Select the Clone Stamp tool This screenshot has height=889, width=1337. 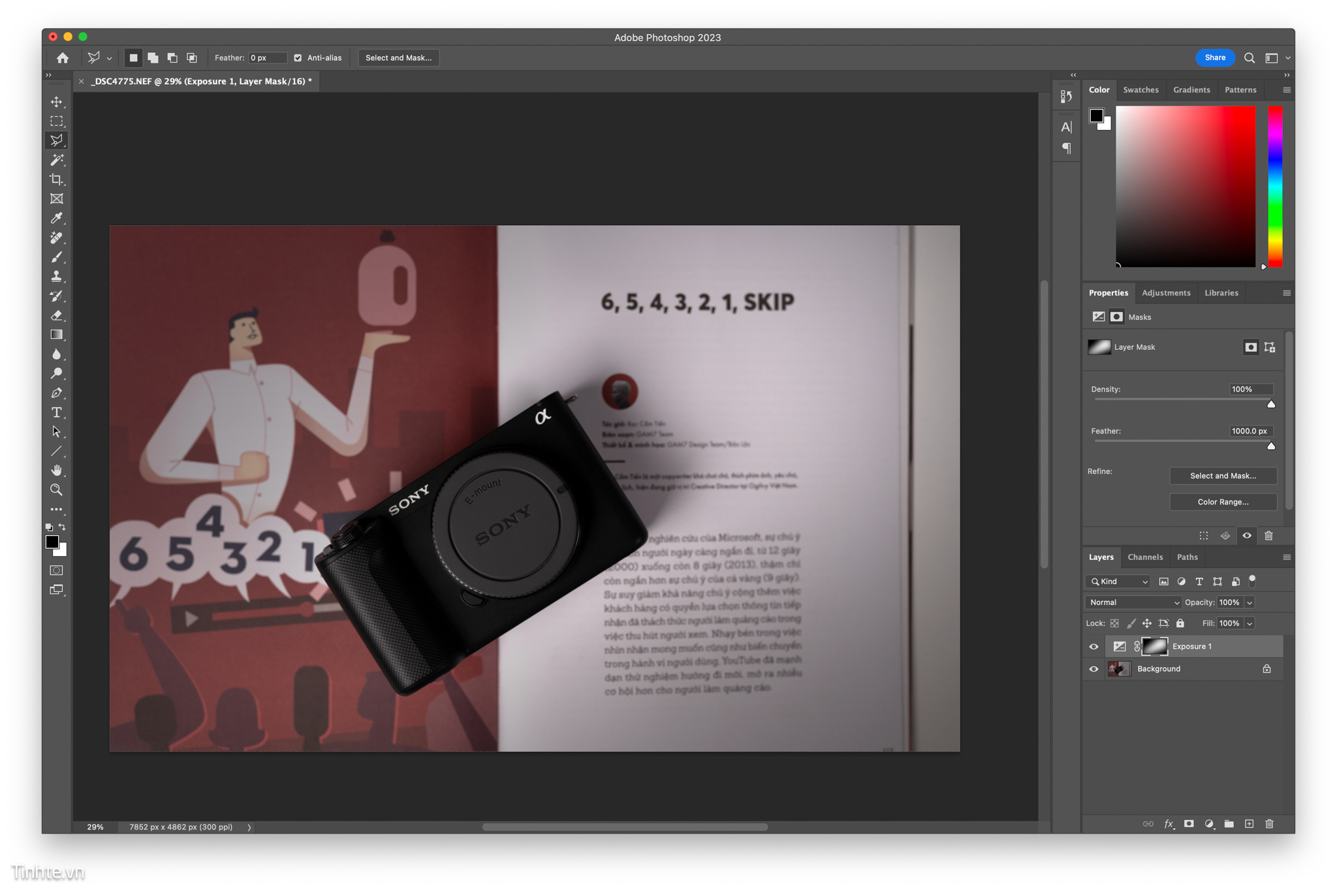tap(57, 276)
